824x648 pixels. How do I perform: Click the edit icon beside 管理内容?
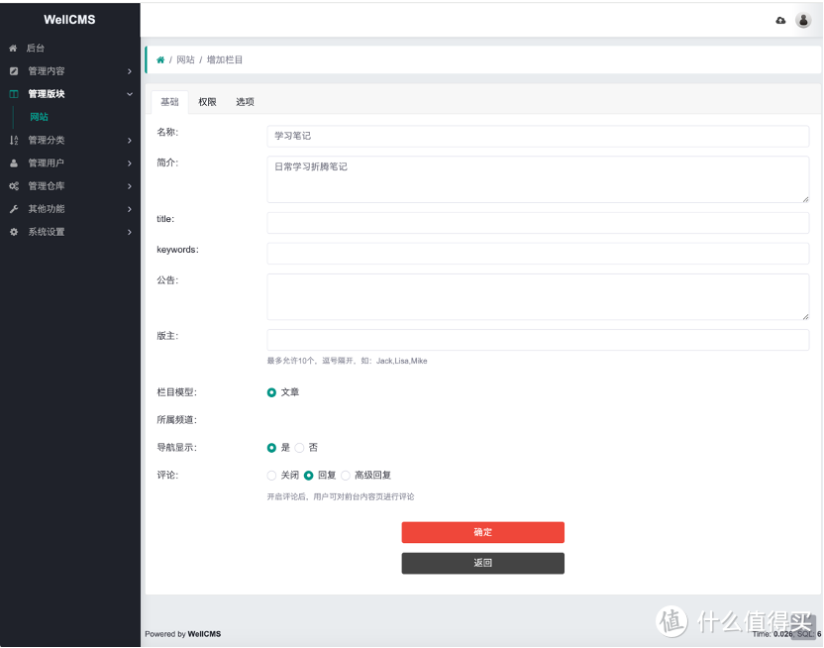[14, 71]
